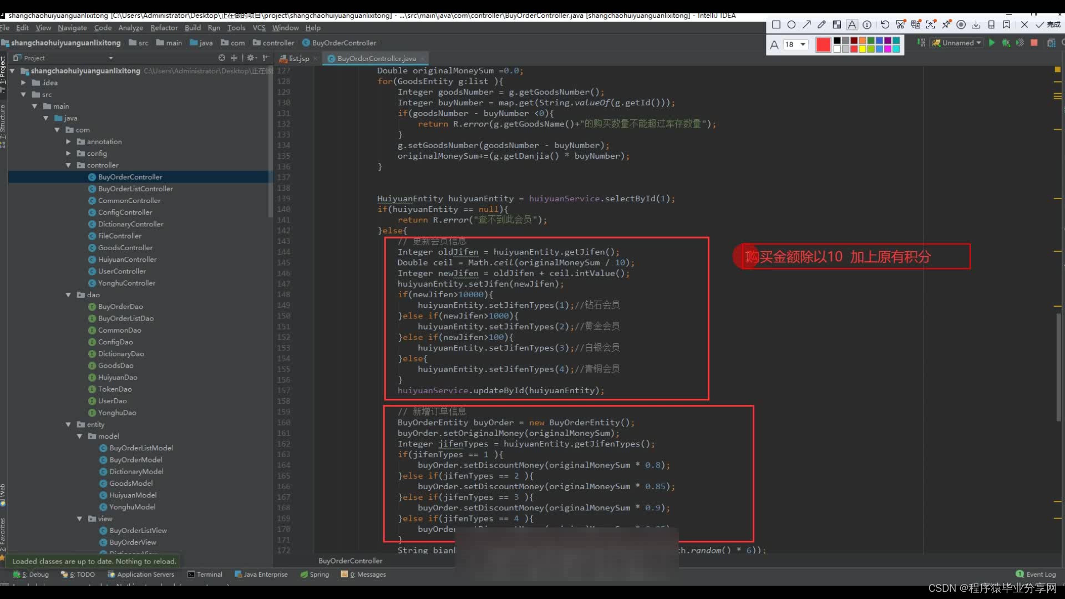Screen dimensions: 1065x599
Task: Click the scroll-from-source target icon
Action: (x=222, y=58)
